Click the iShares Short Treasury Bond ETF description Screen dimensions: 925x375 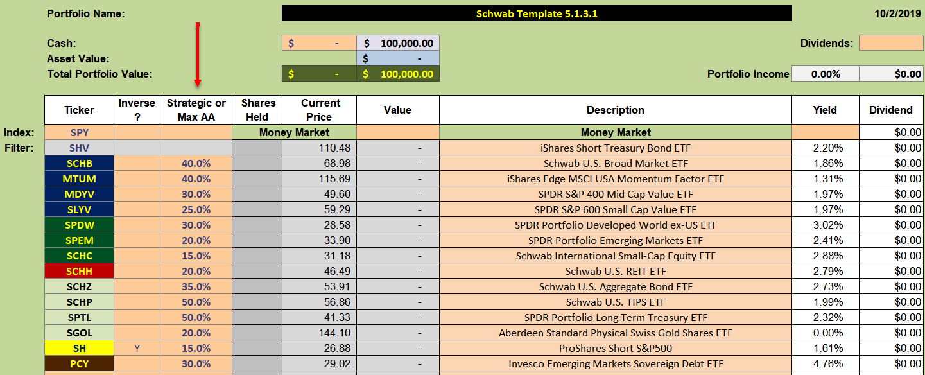pyautogui.click(x=615, y=148)
